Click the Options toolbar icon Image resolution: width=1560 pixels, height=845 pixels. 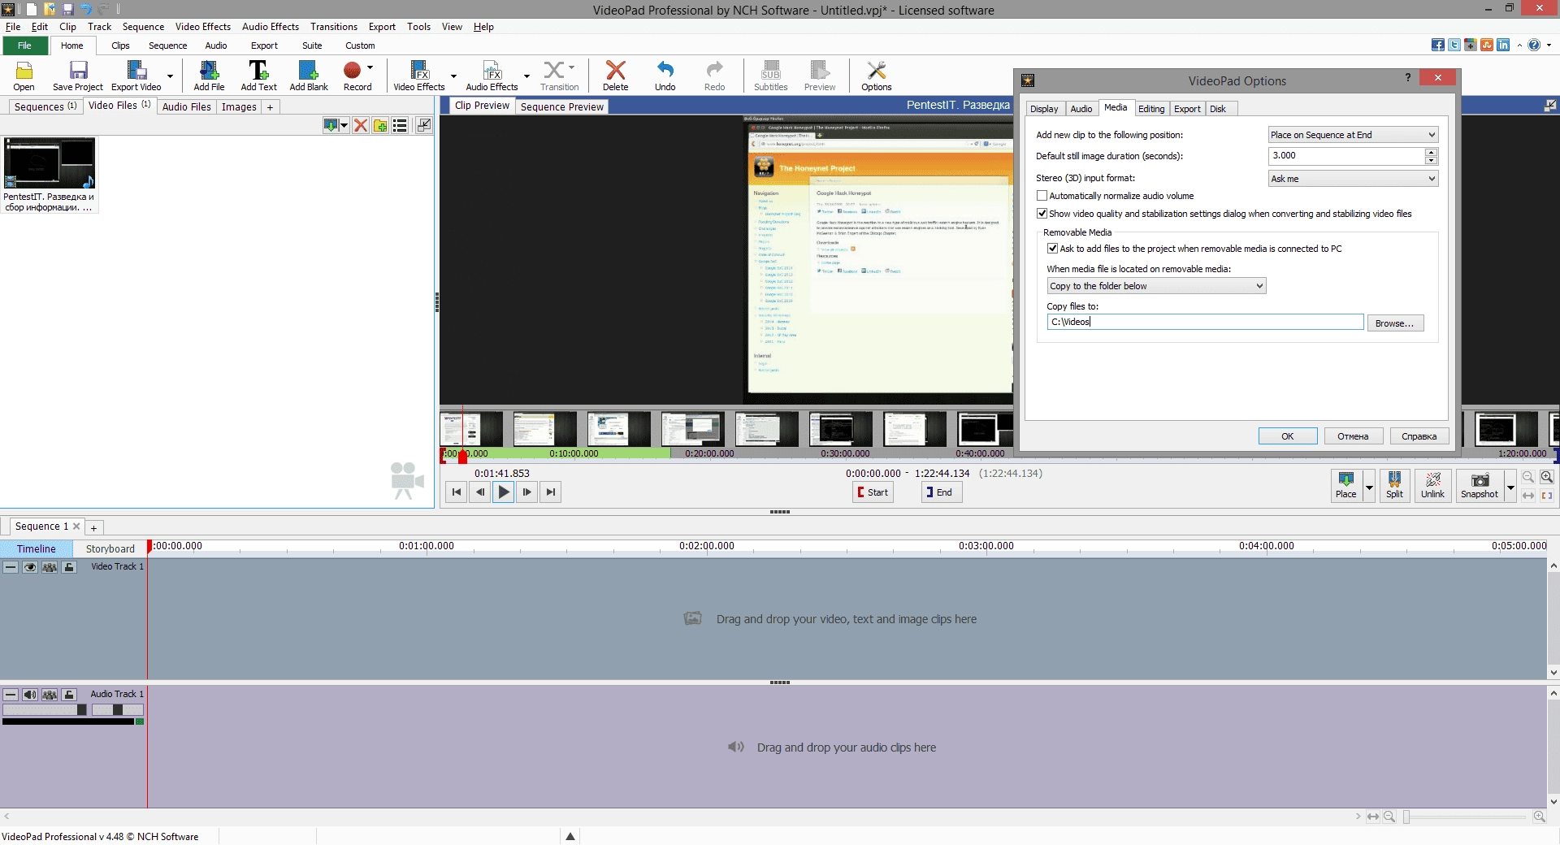pos(876,76)
